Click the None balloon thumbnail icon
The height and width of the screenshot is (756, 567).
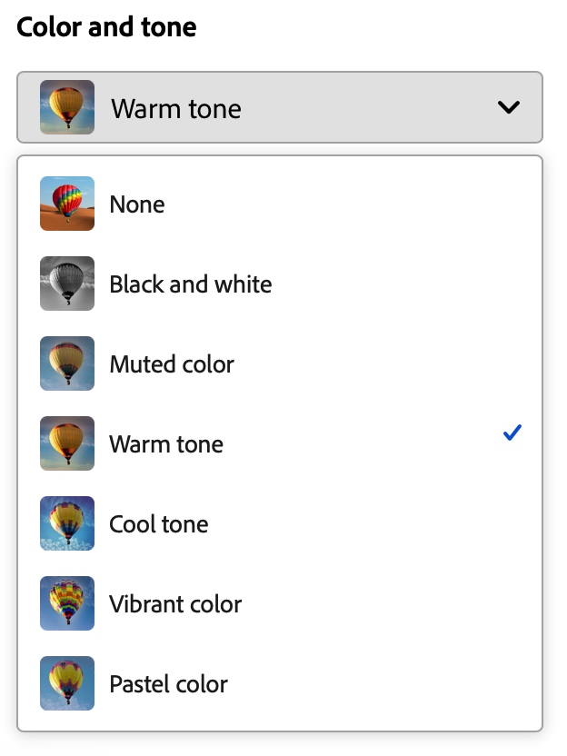tap(67, 204)
